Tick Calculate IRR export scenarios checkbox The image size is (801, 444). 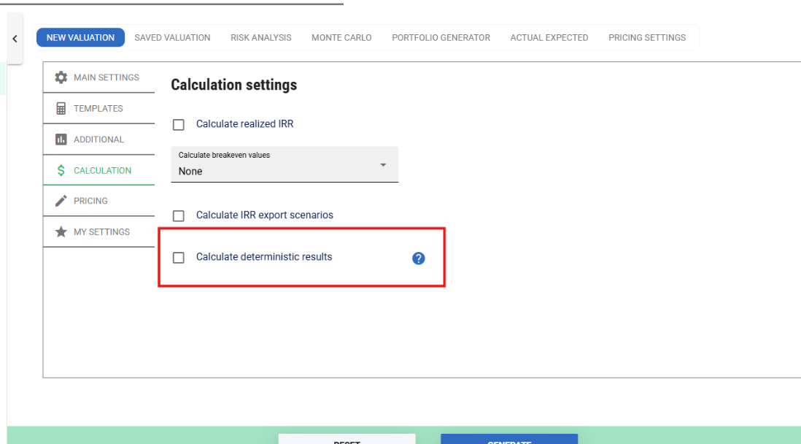[x=178, y=216]
